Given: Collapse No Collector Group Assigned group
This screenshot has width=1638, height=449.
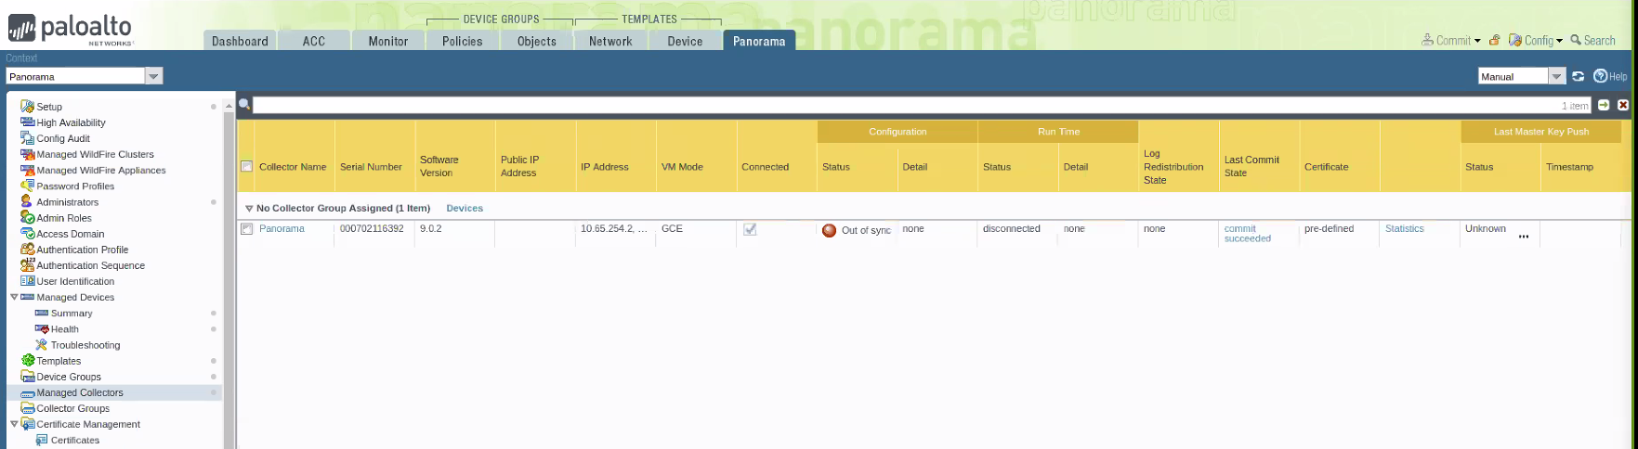Looking at the screenshot, I should [x=249, y=209].
